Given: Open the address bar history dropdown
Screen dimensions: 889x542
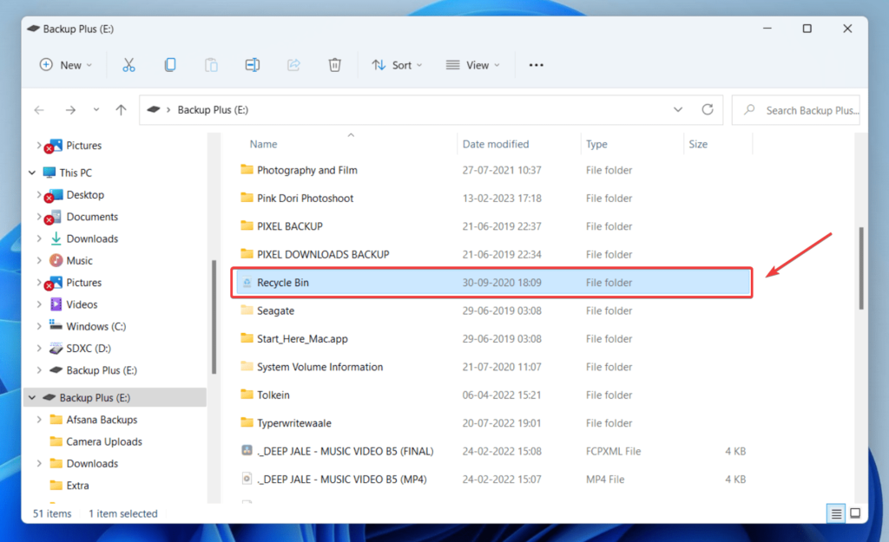Looking at the screenshot, I should point(678,109).
